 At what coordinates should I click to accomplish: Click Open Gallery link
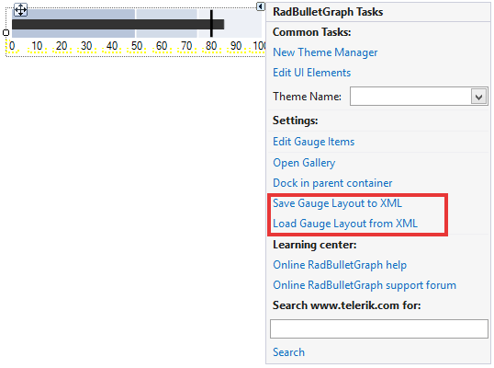click(x=304, y=163)
